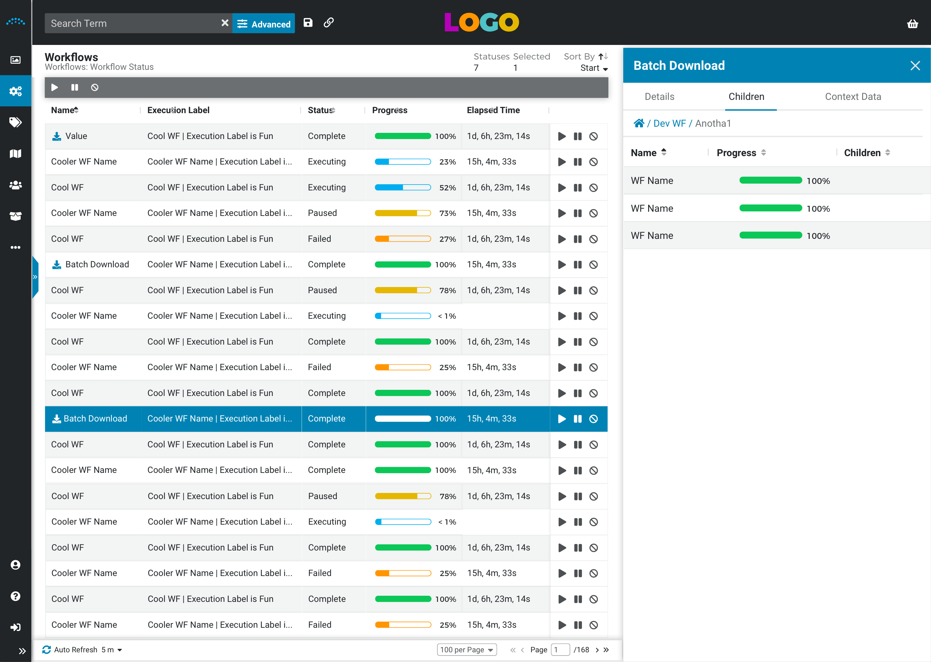Cancel the Executing 52% workflow row
This screenshot has height=662, width=931.
[594, 187]
